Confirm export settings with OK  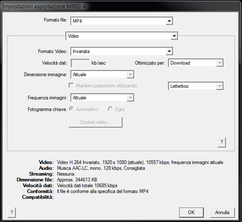pos(191,213)
